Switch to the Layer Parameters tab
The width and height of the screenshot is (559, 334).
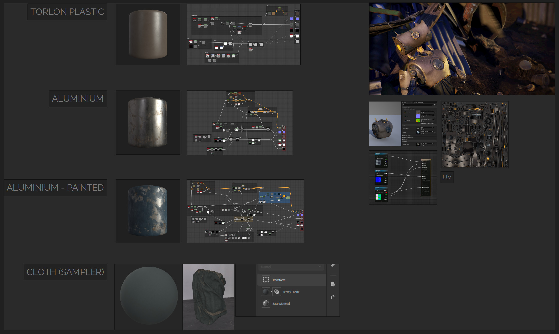tap(418, 102)
